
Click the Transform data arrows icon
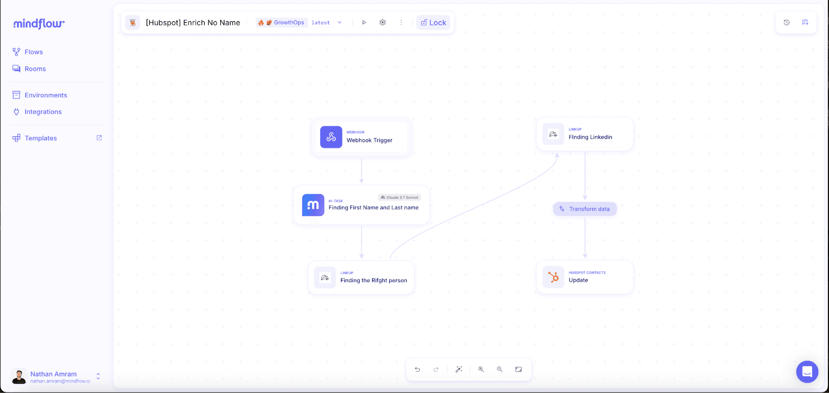pyautogui.click(x=562, y=209)
